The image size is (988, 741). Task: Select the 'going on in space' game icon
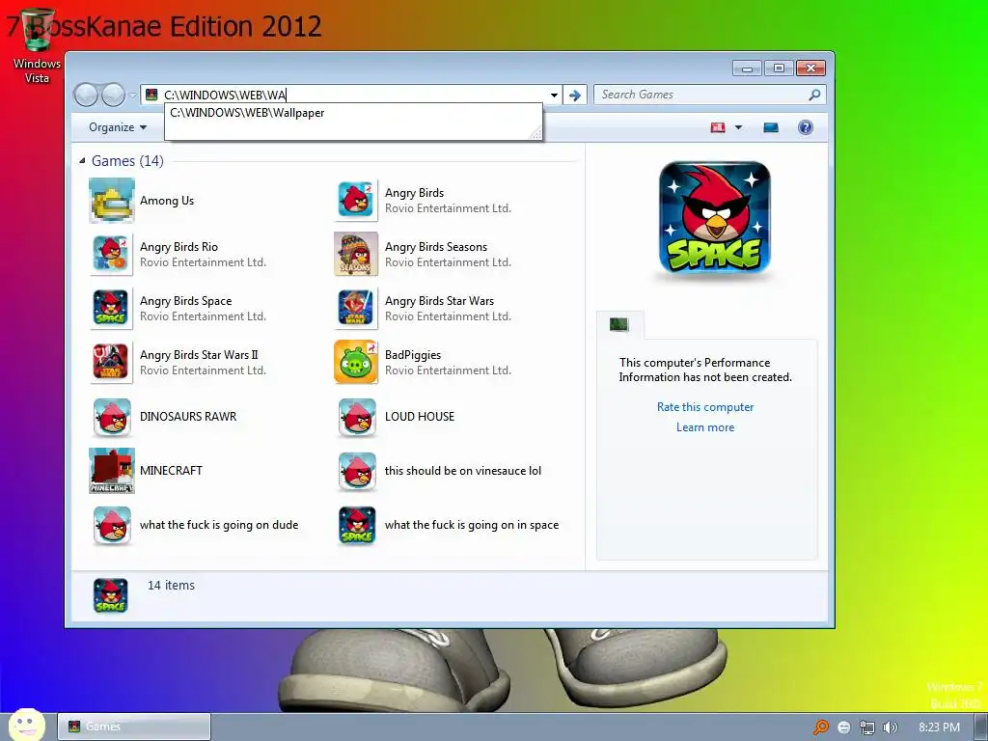[357, 526]
